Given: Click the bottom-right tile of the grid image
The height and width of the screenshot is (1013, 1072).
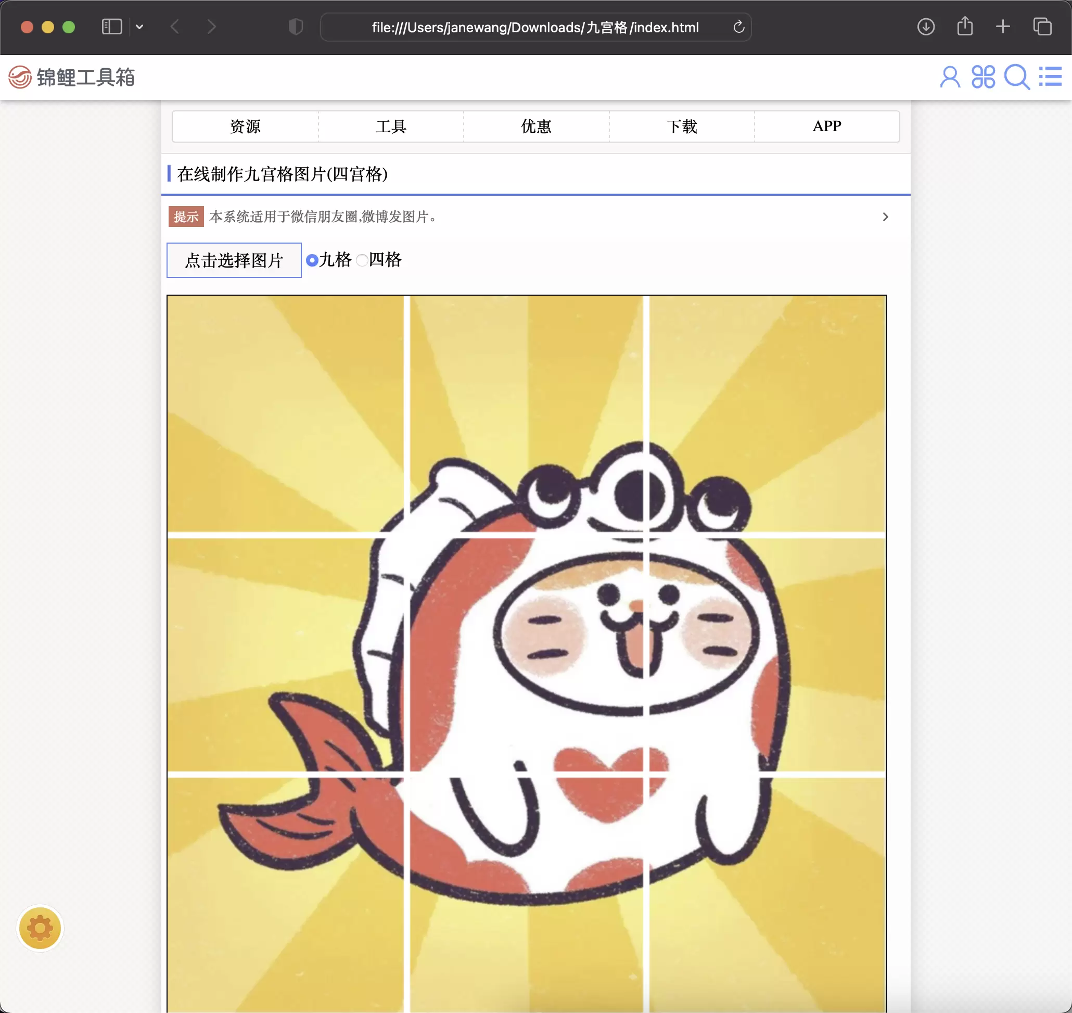Looking at the screenshot, I should [x=767, y=895].
